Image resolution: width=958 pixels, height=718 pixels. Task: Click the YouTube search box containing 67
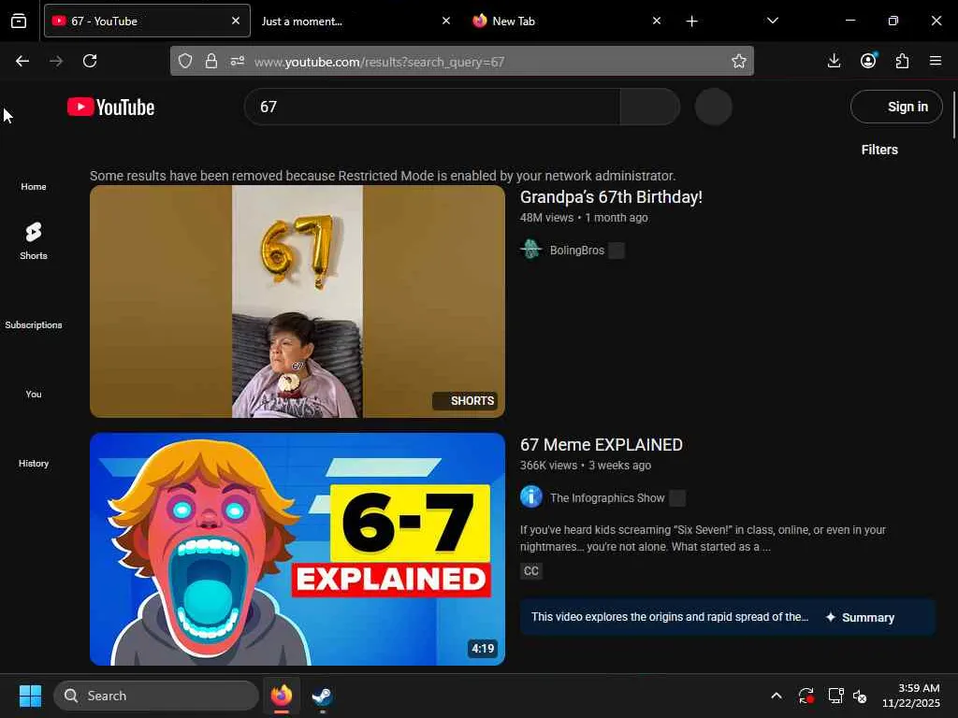pos(432,107)
